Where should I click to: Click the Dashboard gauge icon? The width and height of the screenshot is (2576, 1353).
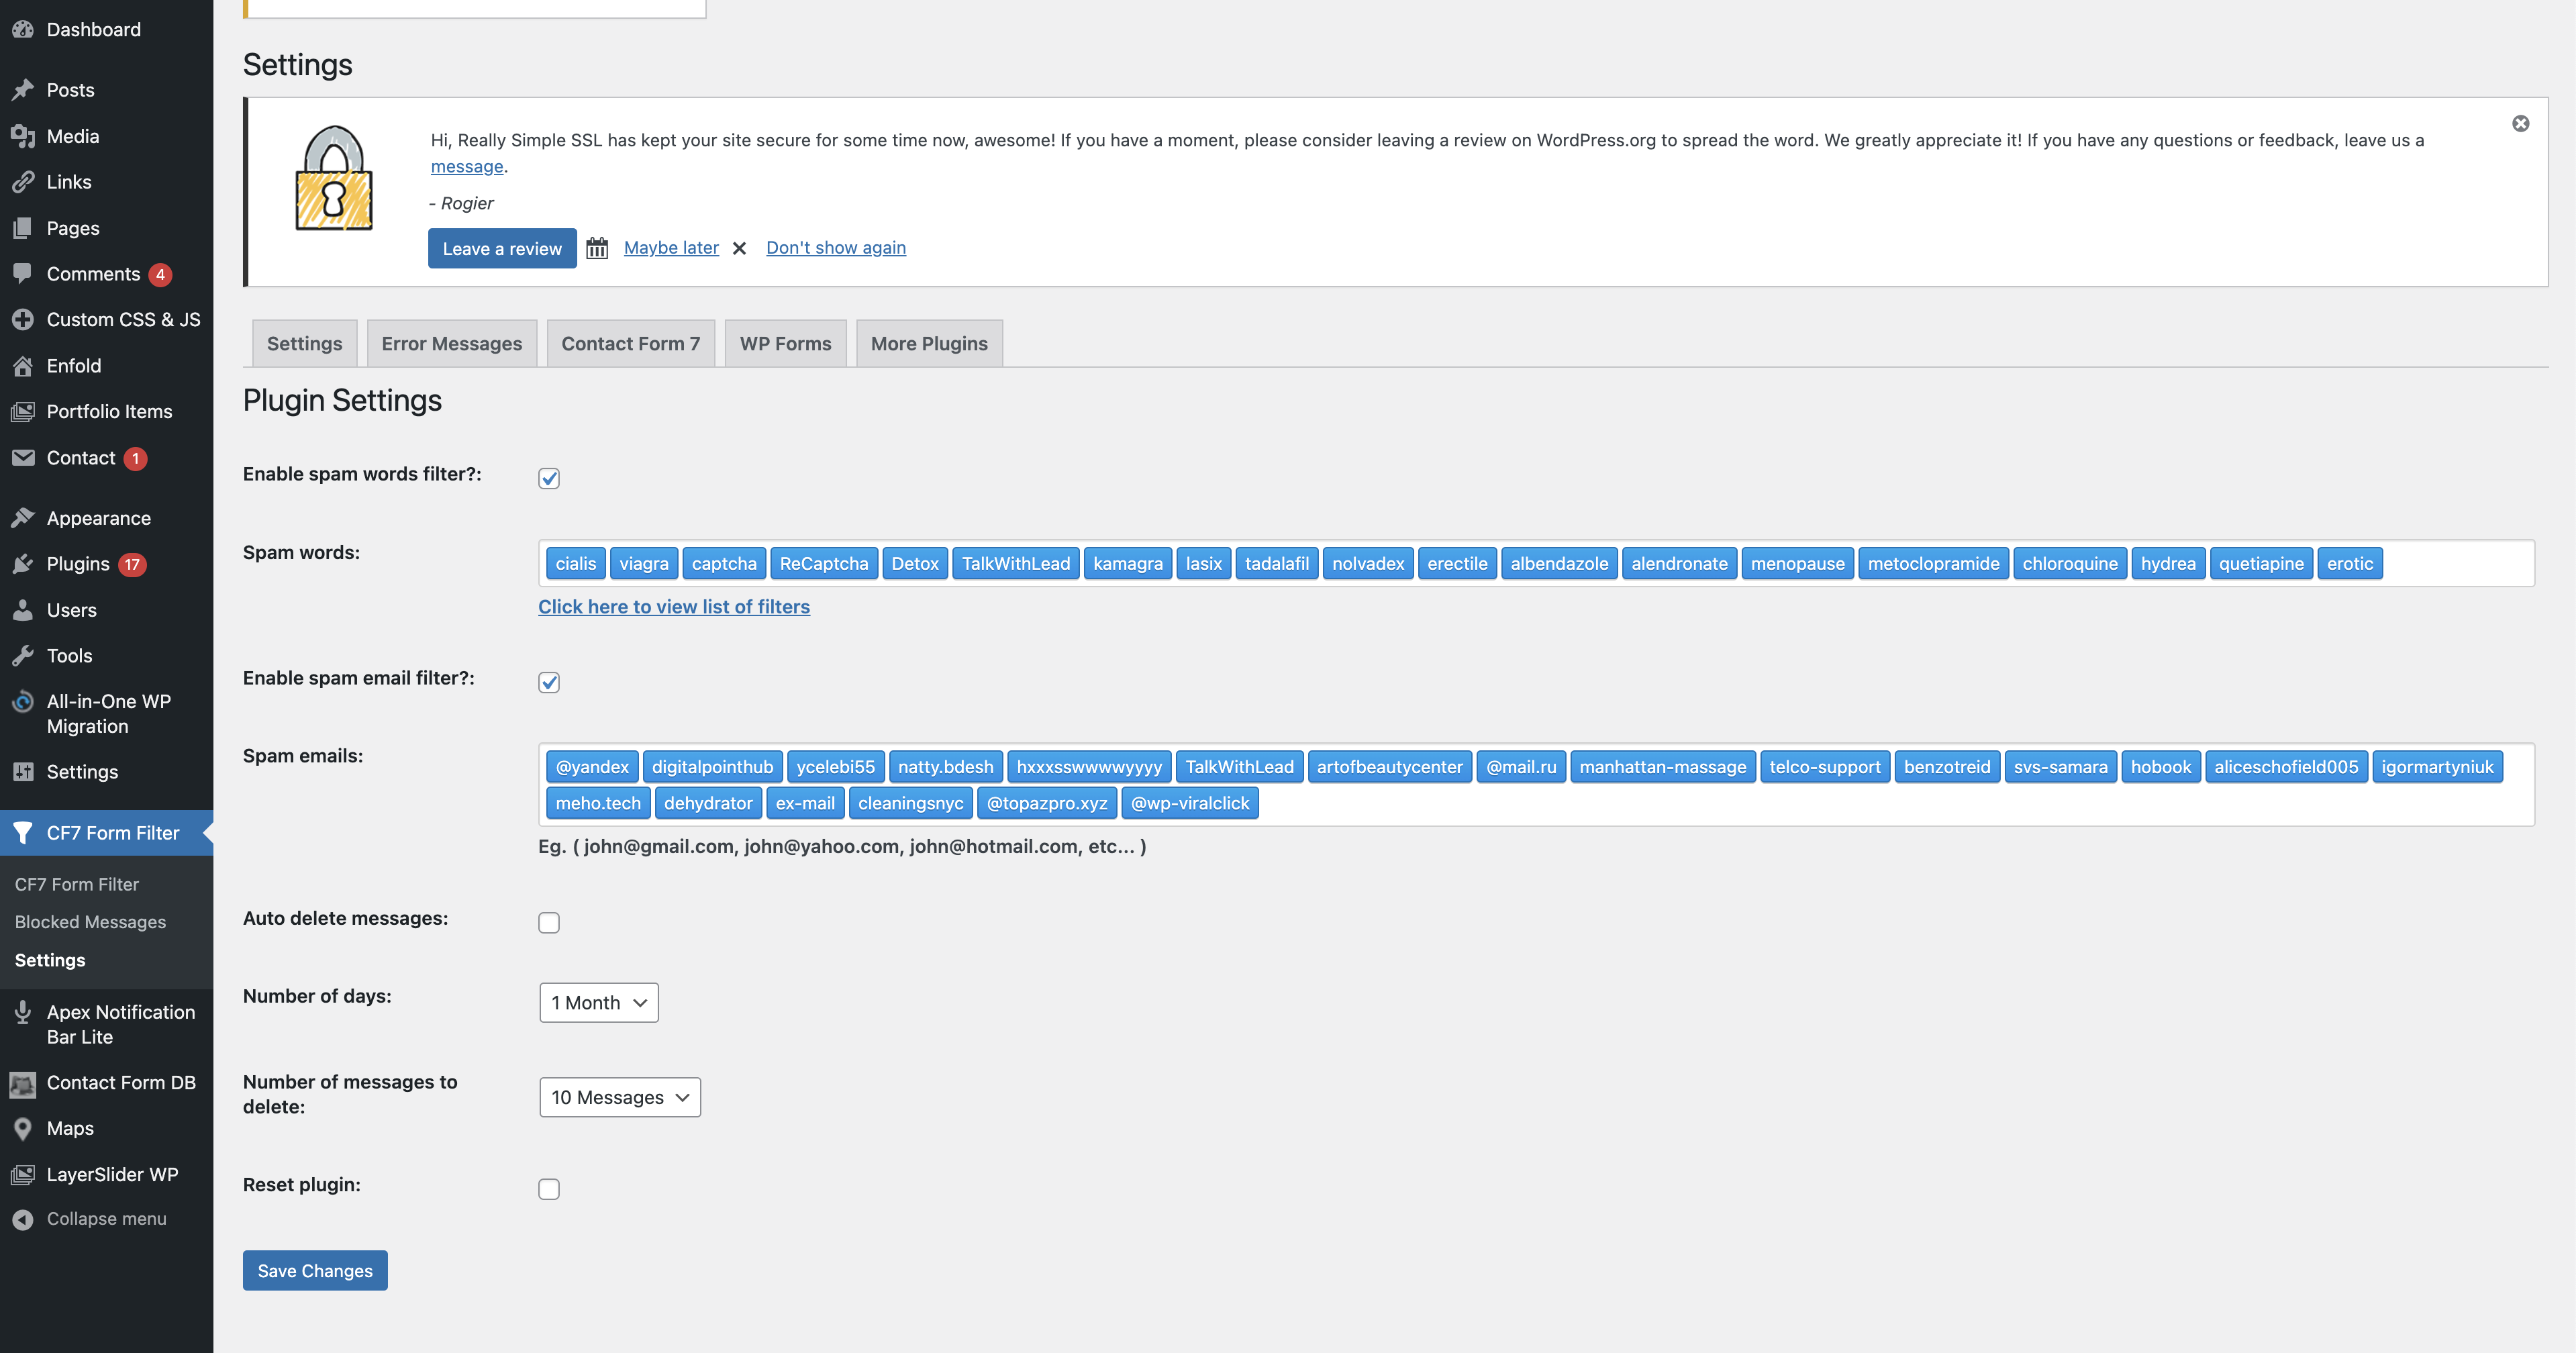pyautogui.click(x=23, y=30)
